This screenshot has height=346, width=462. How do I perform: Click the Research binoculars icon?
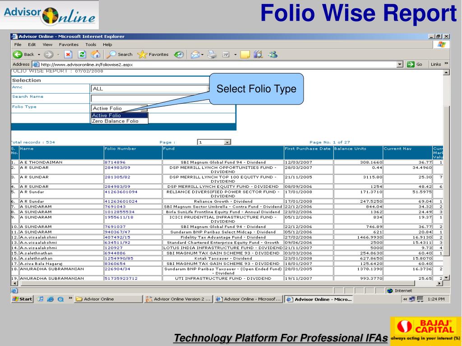point(258,55)
